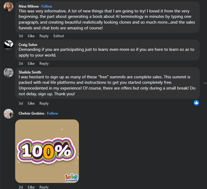Screen dimensions: 207x189
Task: Open Chelsie Grobins' profile avatar
Action: [8, 114]
